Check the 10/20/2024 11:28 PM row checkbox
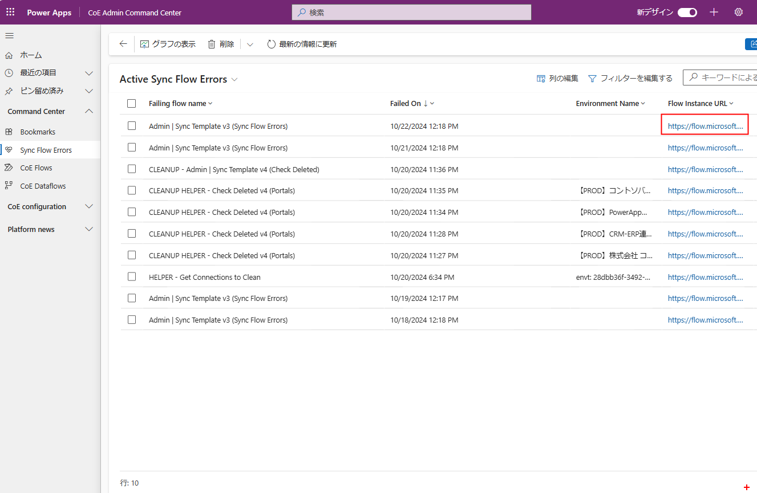The height and width of the screenshot is (493, 757). click(x=132, y=234)
